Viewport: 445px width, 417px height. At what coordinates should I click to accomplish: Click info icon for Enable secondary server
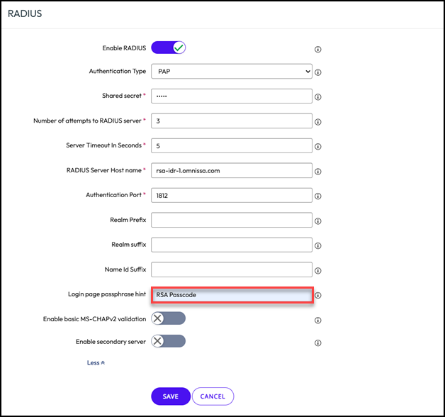pyautogui.click(x=317, y=343)
